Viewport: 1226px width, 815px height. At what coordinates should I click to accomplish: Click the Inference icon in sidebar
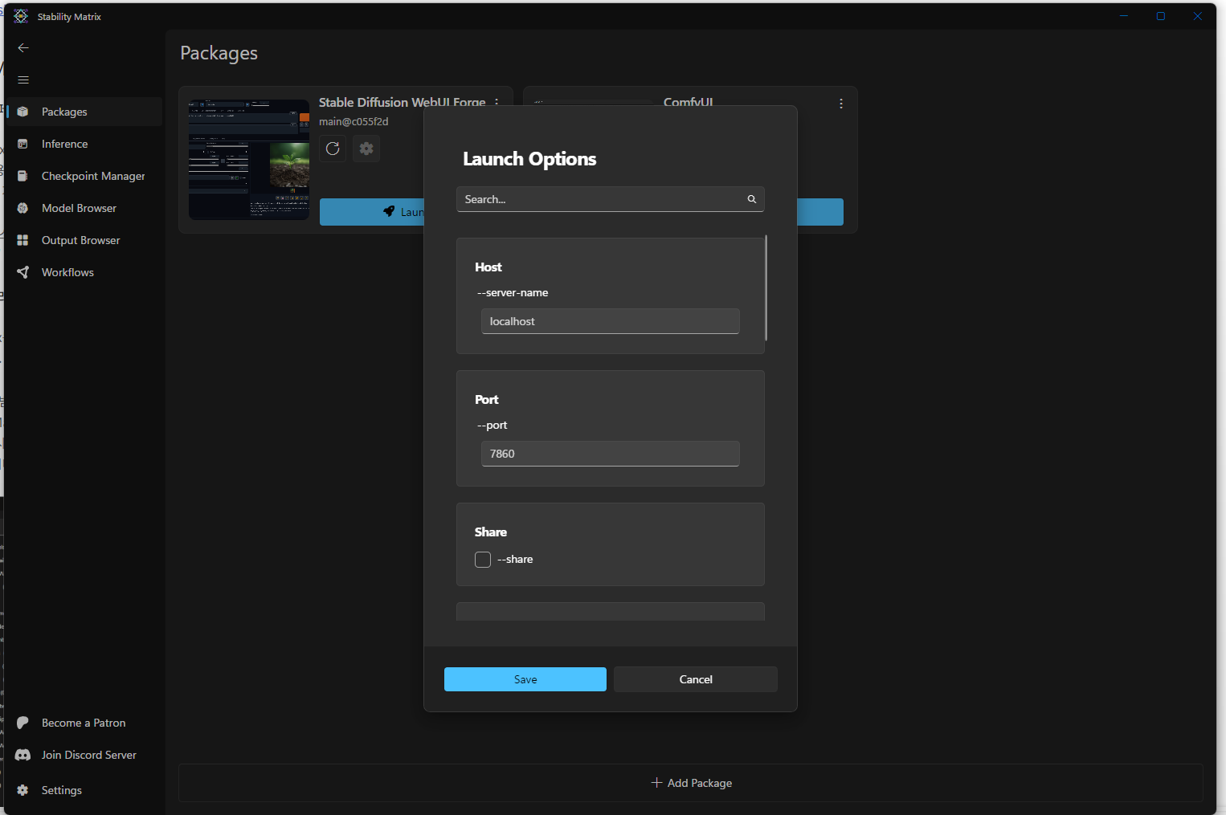(22, 144)
